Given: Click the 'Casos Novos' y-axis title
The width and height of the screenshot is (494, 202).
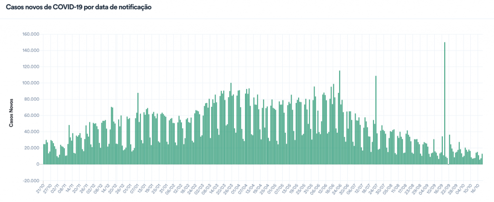Looking at the screenshot, I should 12,114.
